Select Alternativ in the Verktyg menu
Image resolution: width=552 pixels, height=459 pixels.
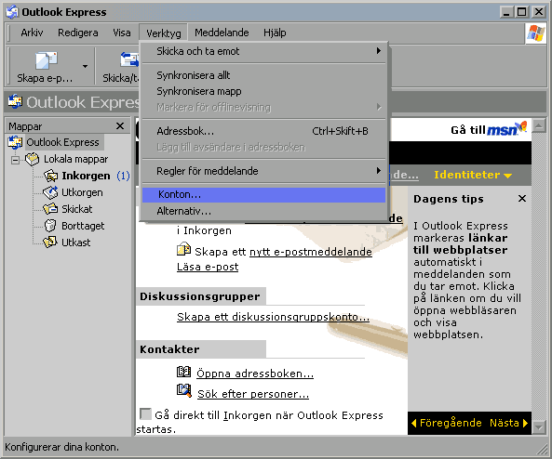pyautogui.click(x=263, y=211)
